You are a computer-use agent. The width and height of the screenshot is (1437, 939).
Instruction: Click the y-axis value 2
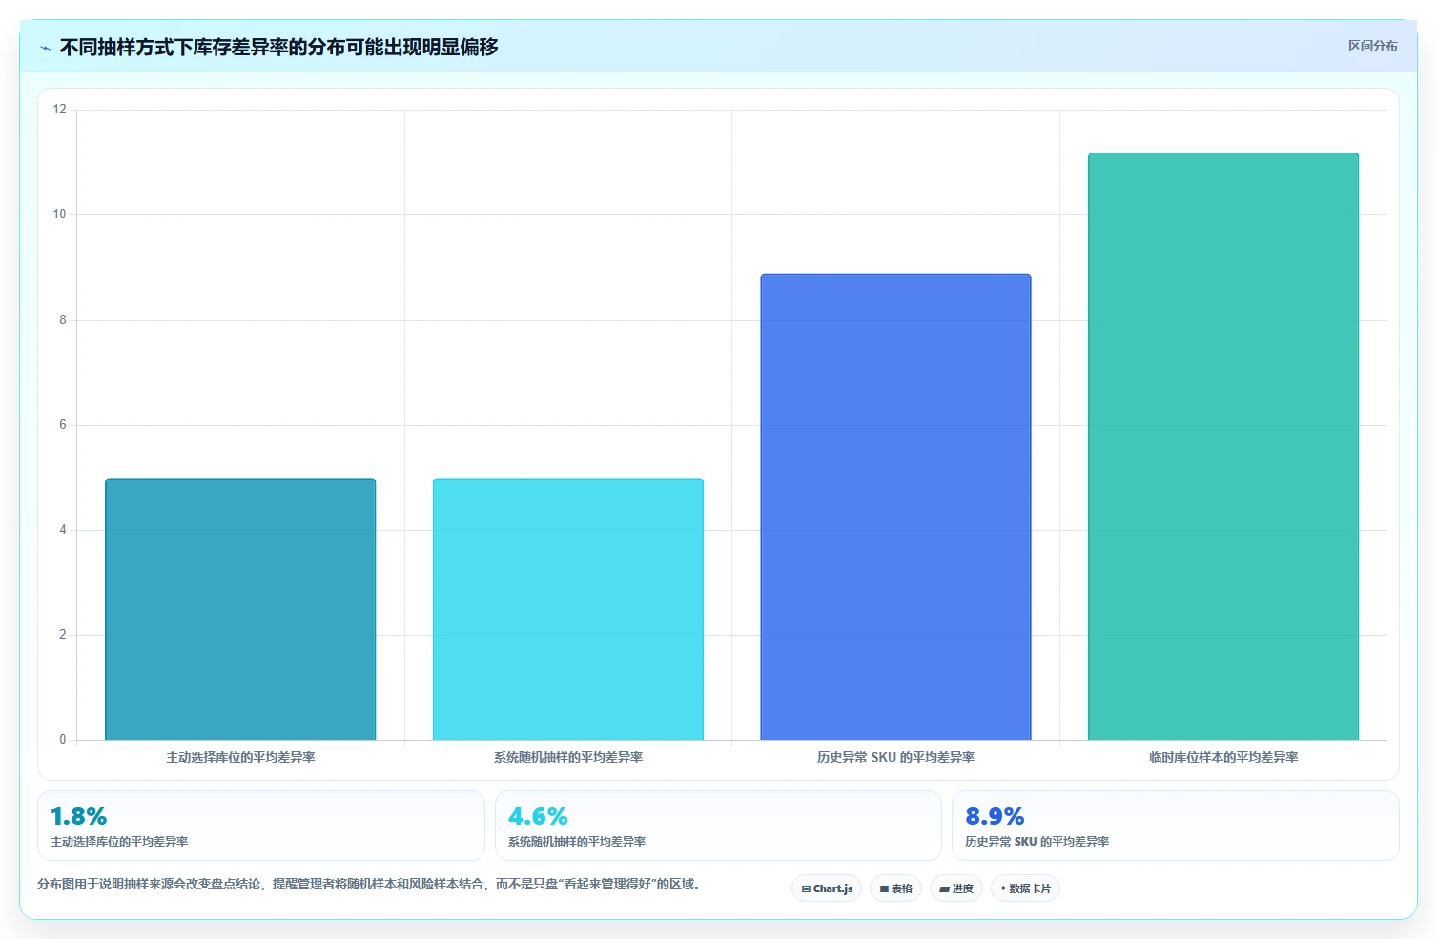pos(63,635)
